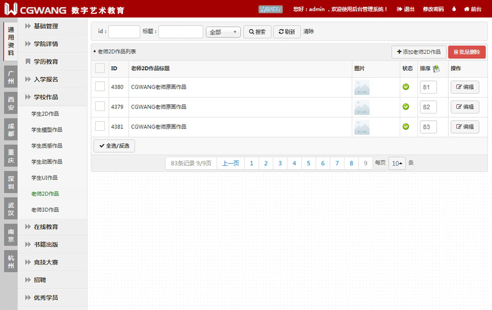Image resolution: width=492 pixels, height=310 pixels.
Task: Open the image thumbnail for ID 4379
Action: point(362,107)
